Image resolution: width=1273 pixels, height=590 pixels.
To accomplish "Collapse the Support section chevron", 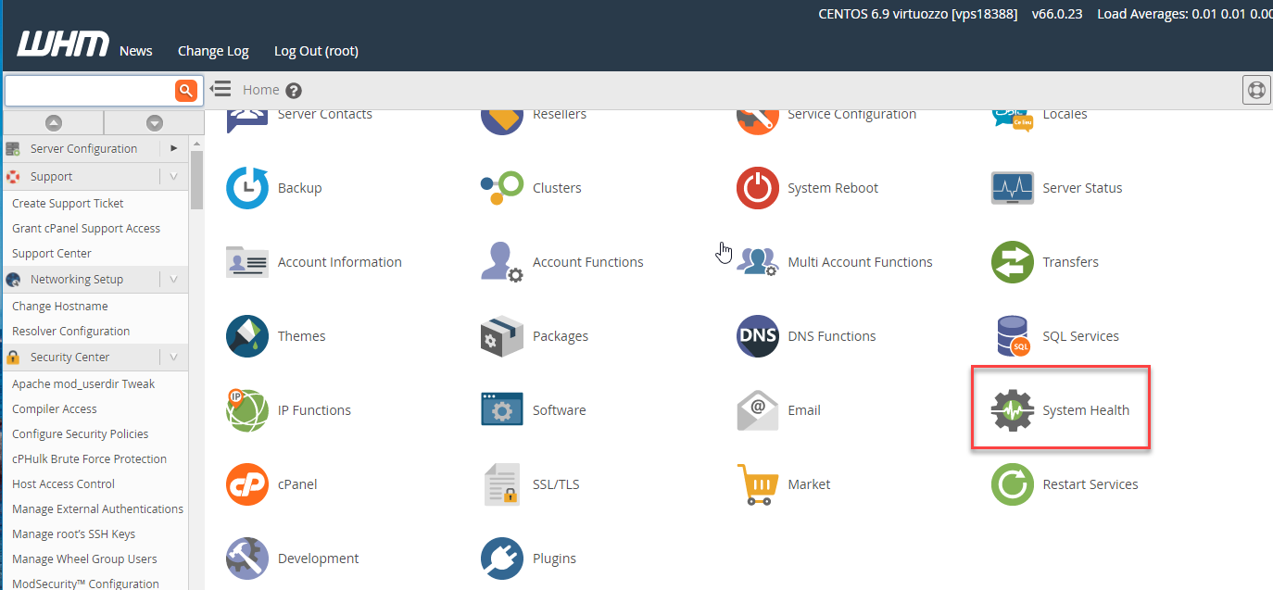I will tap(173, 176).
